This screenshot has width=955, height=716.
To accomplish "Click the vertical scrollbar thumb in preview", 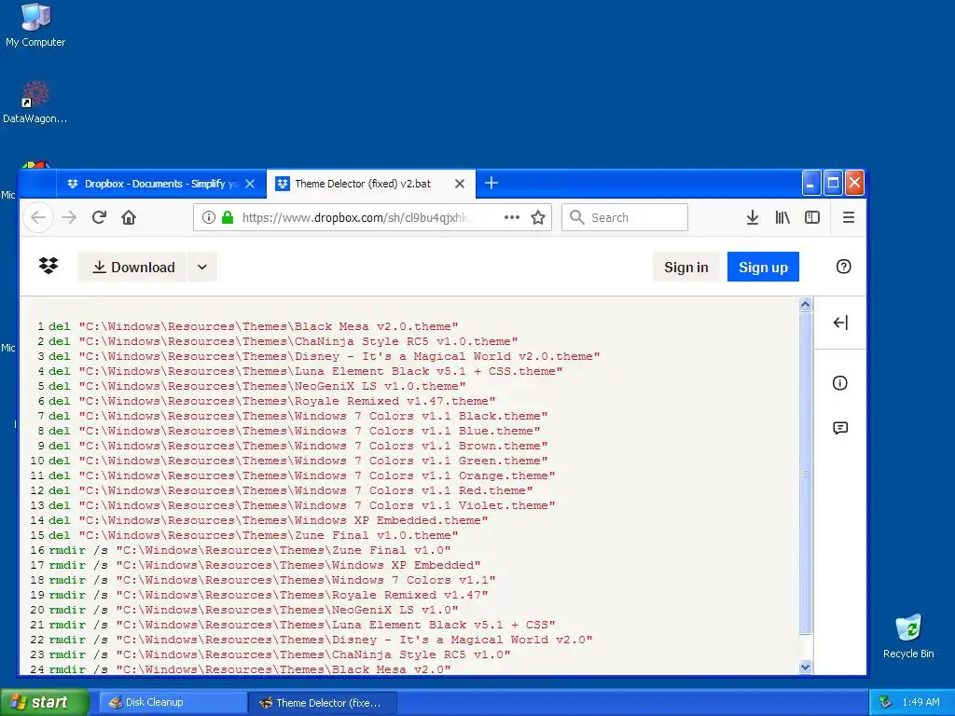I will click(x=805, y=473).
